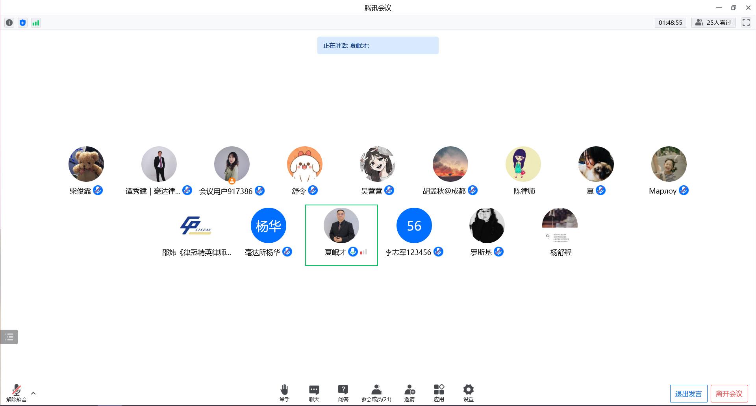Click muted mic icon beside 胡孟秋@成都

coord(473,190)
